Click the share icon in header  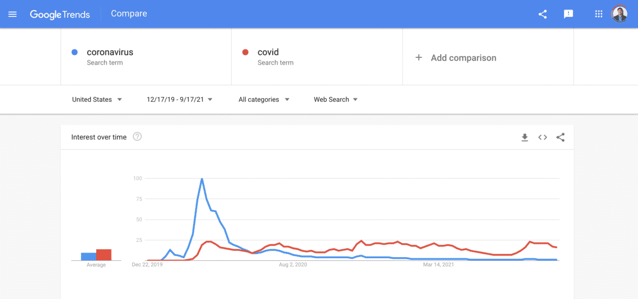point(543,14)
